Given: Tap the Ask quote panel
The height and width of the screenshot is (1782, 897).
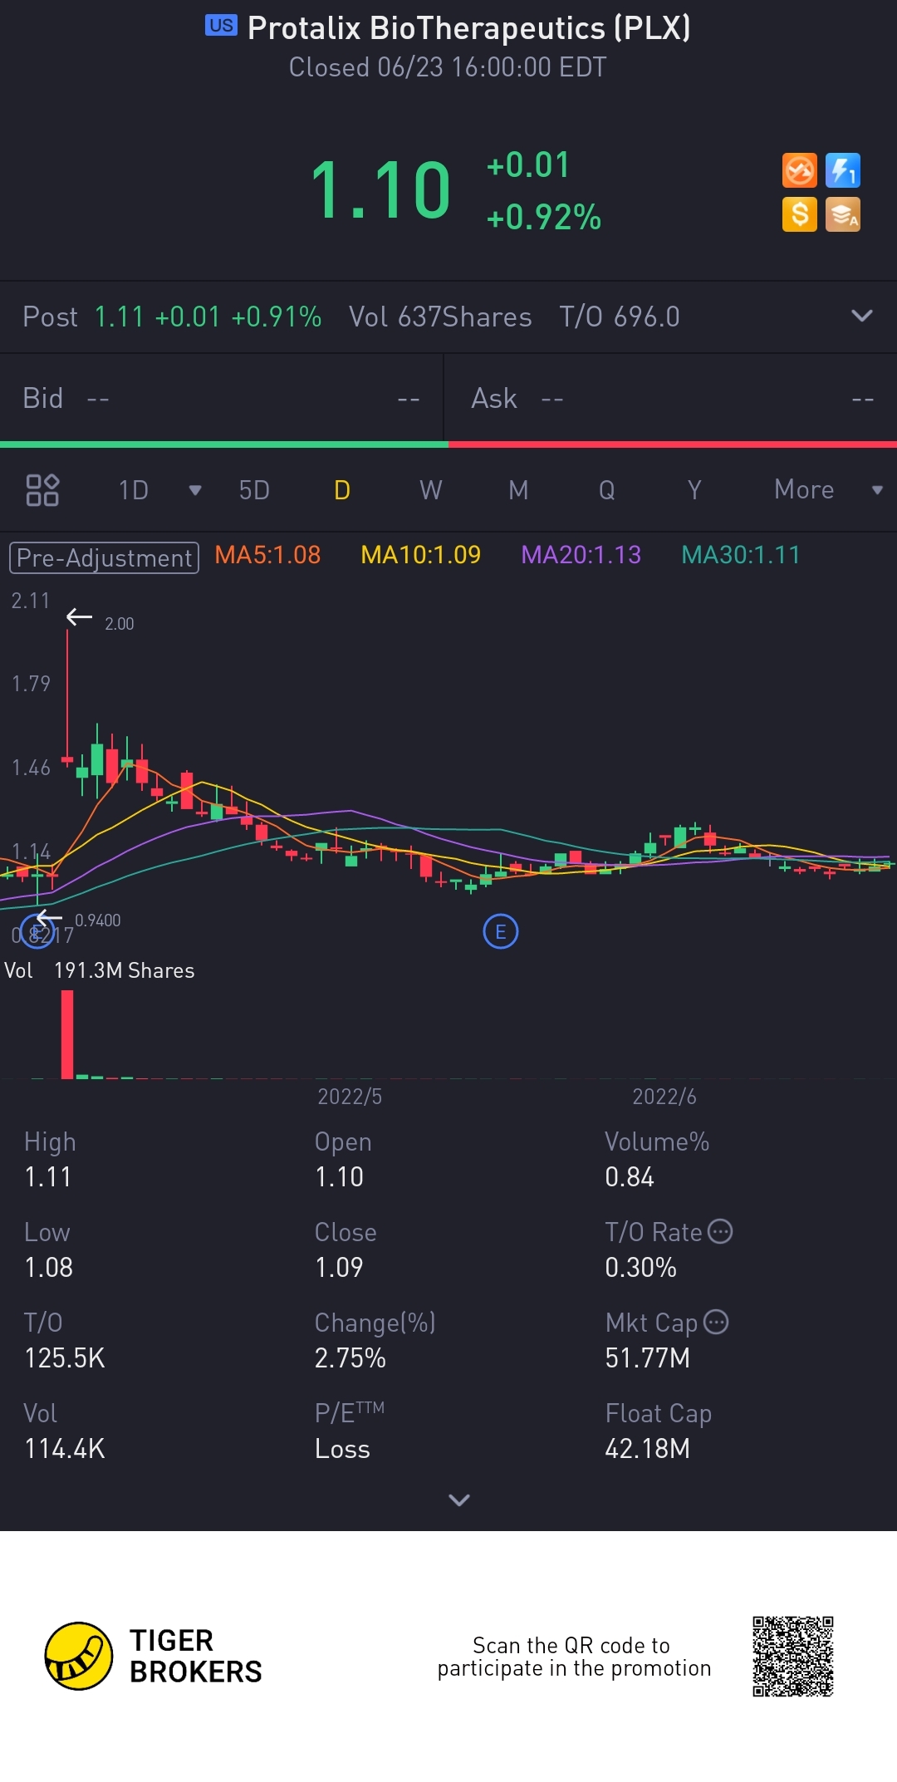Looking at the screenshot, I should pyautogui.click(x=672, y=399).
